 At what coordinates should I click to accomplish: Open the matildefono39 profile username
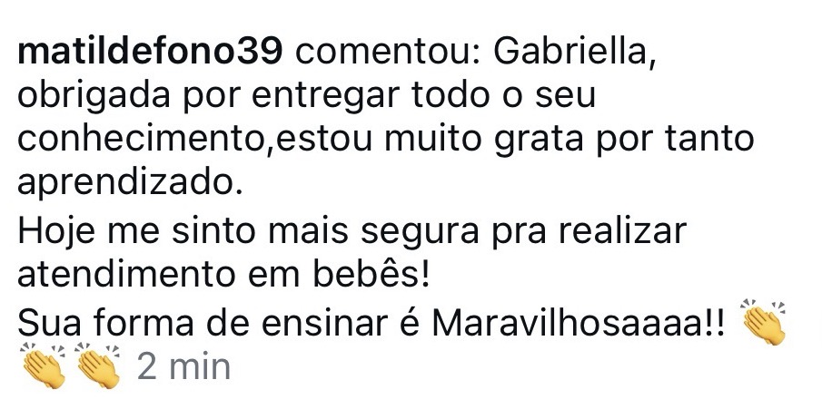[x=150, y=53]
